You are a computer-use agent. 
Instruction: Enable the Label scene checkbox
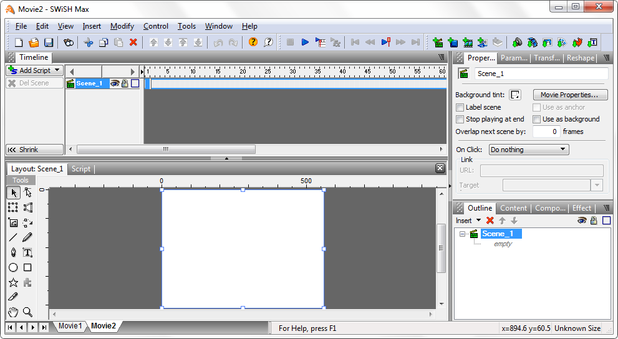pos(460,107)
